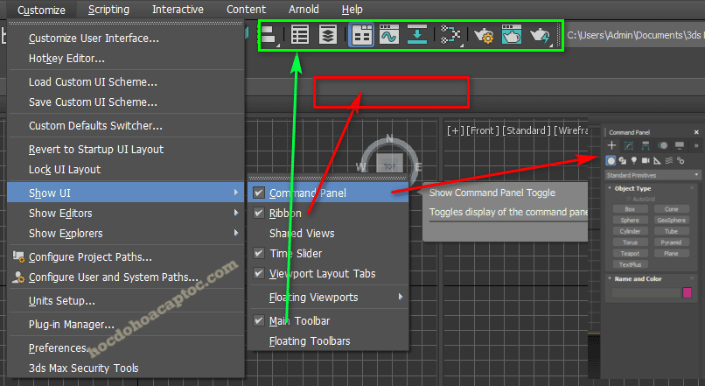Open the Arnold menu

304,10
